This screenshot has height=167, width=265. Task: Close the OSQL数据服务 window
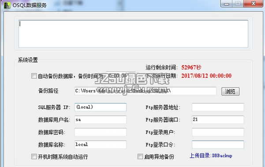click(x=253, y=4)
